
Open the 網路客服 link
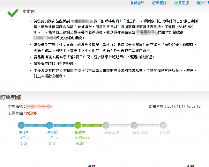point(182,3)
